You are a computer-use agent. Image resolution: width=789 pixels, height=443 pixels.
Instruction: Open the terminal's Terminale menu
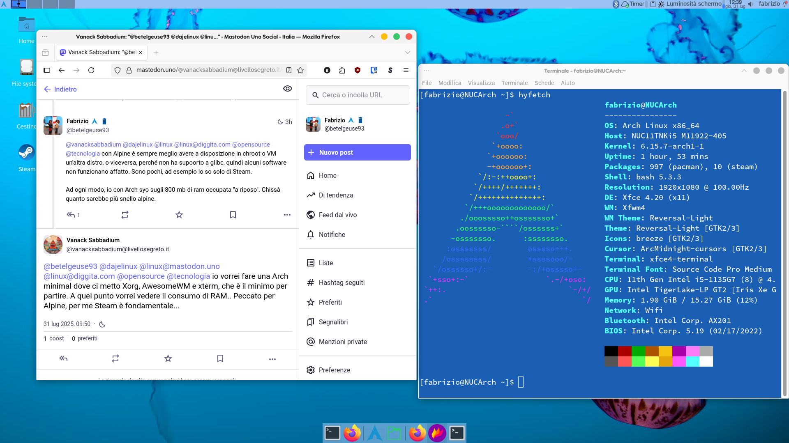(515, 83)
